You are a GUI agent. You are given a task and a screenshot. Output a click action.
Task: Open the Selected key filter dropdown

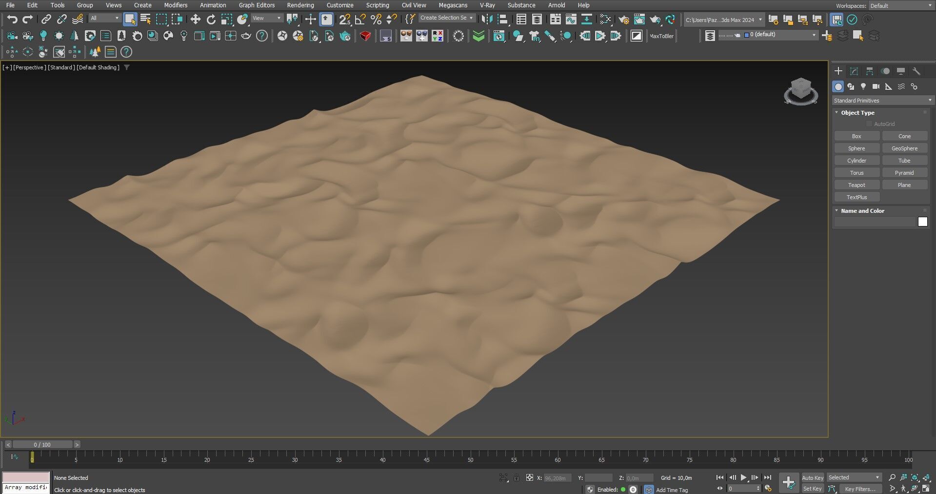click(x=854, y=477)
